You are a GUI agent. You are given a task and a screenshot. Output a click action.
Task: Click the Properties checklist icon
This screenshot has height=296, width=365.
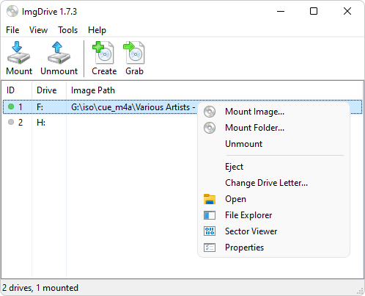pyautogui.click(x=210, y=248)
